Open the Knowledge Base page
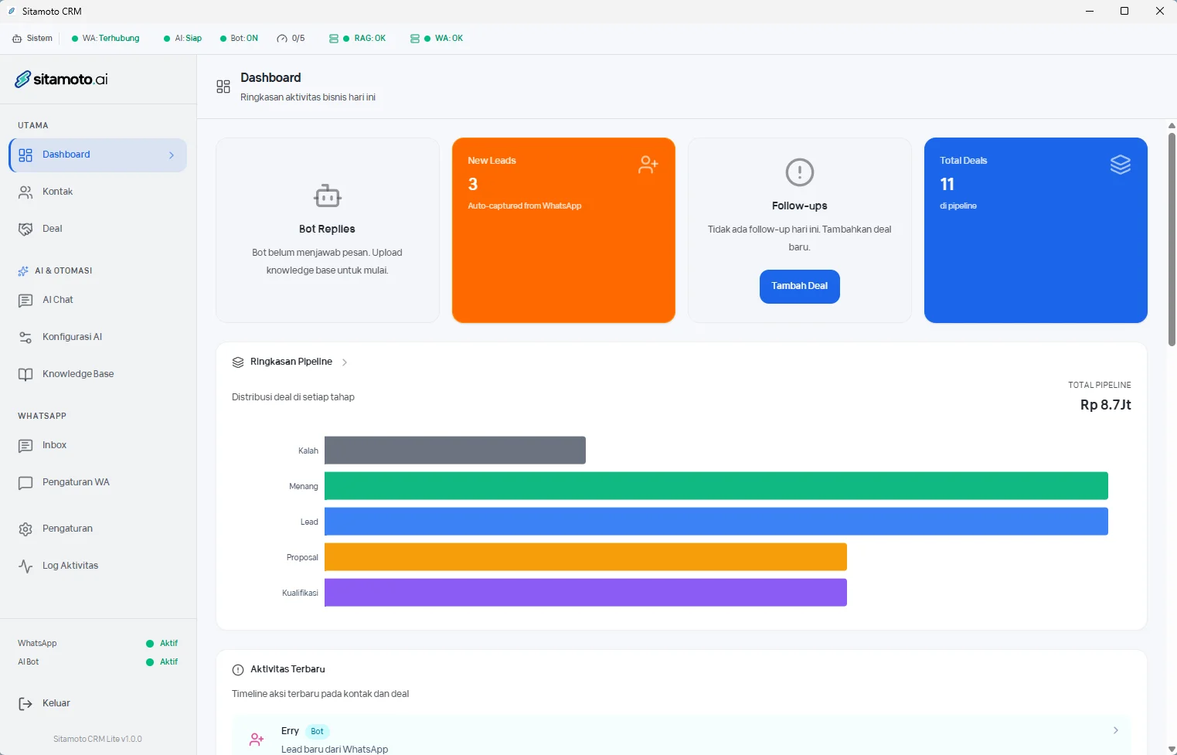 click(98, 375)
